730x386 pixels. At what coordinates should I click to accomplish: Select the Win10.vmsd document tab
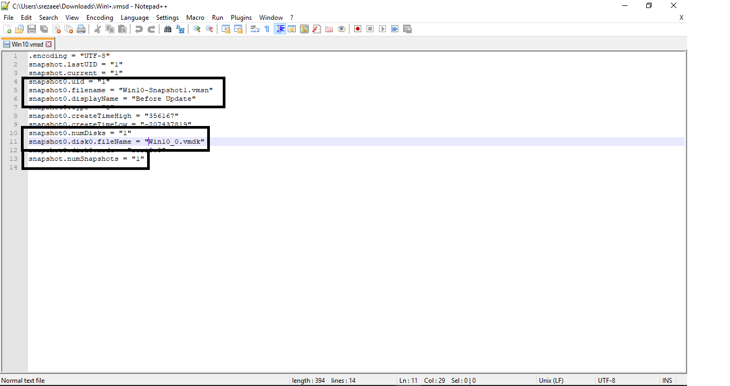pyautogui.click(x=27, y=44)
